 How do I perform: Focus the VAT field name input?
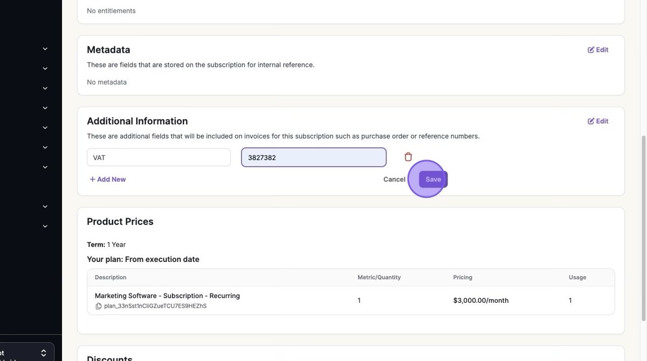[159, 157]
